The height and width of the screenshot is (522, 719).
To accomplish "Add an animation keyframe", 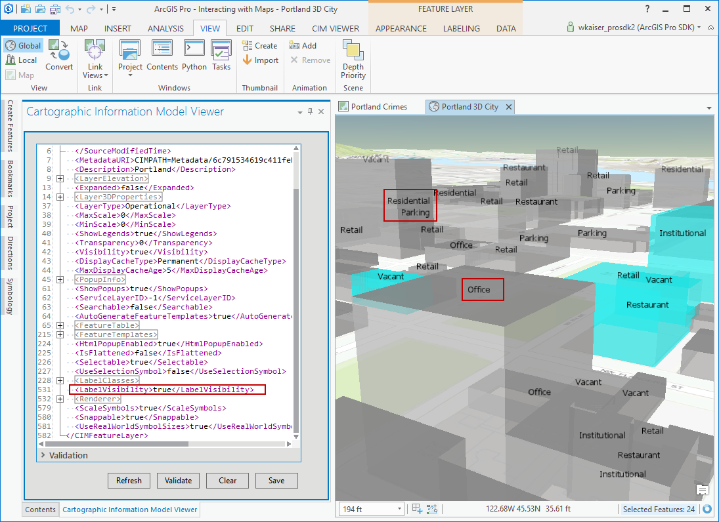I will click(x=303, y=45).
